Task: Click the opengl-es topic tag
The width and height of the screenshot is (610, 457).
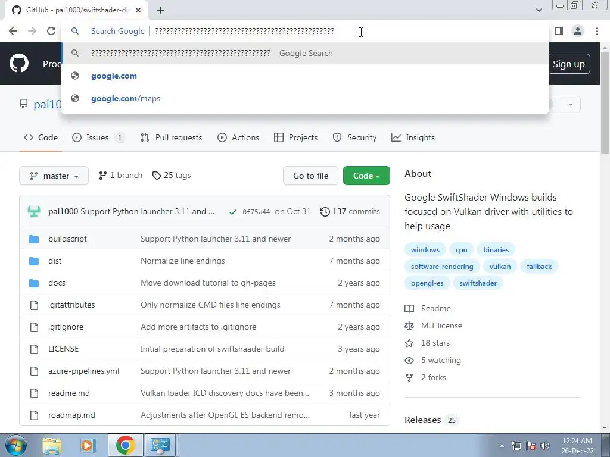Action: [427, 283]
